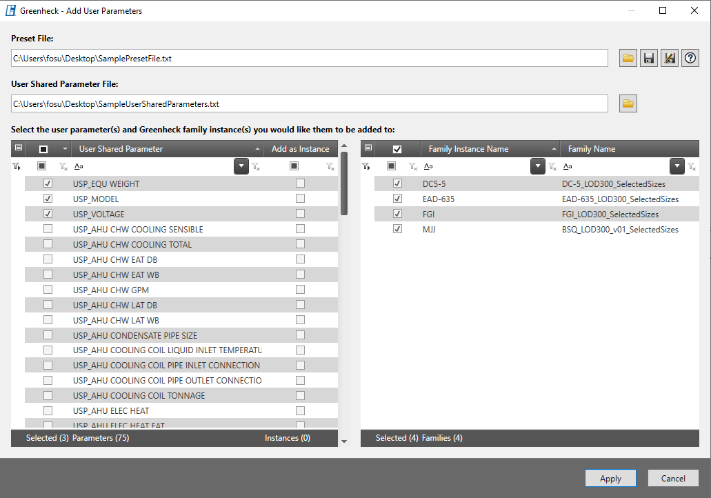The image size is (711, 498).
Task: Uncheck USP_MODEL parameter
Action: tap(48, 198)
